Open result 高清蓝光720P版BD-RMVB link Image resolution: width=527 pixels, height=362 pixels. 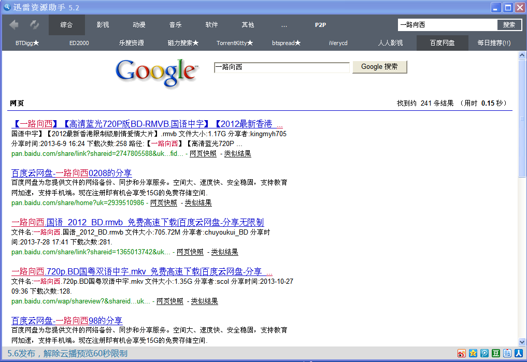pyautogui.click(x=147, y=124)
